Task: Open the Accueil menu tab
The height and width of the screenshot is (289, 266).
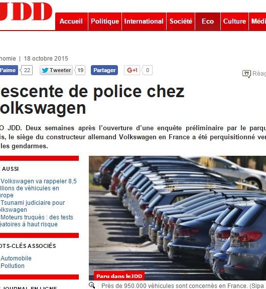Action: click(71, 22)
